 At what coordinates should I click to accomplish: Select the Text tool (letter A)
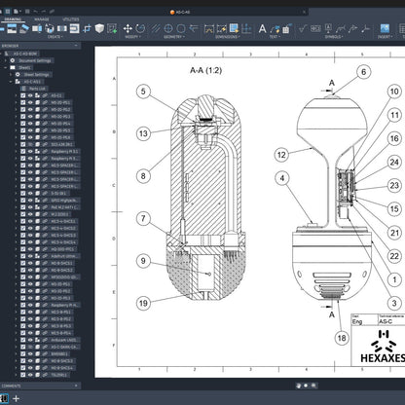click(x=262, y=29)
